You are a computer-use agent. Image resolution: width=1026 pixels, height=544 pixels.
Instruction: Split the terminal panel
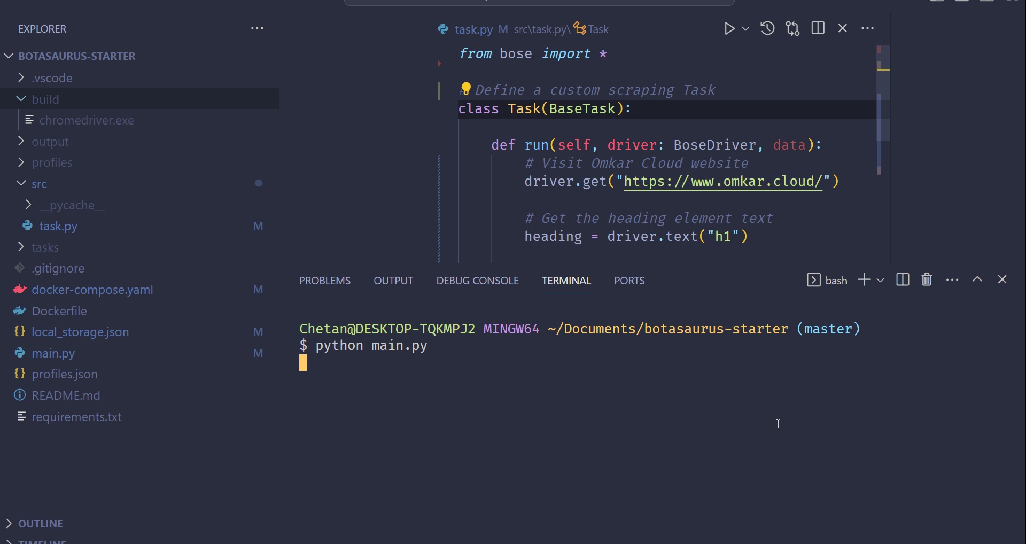click(903, 279)
